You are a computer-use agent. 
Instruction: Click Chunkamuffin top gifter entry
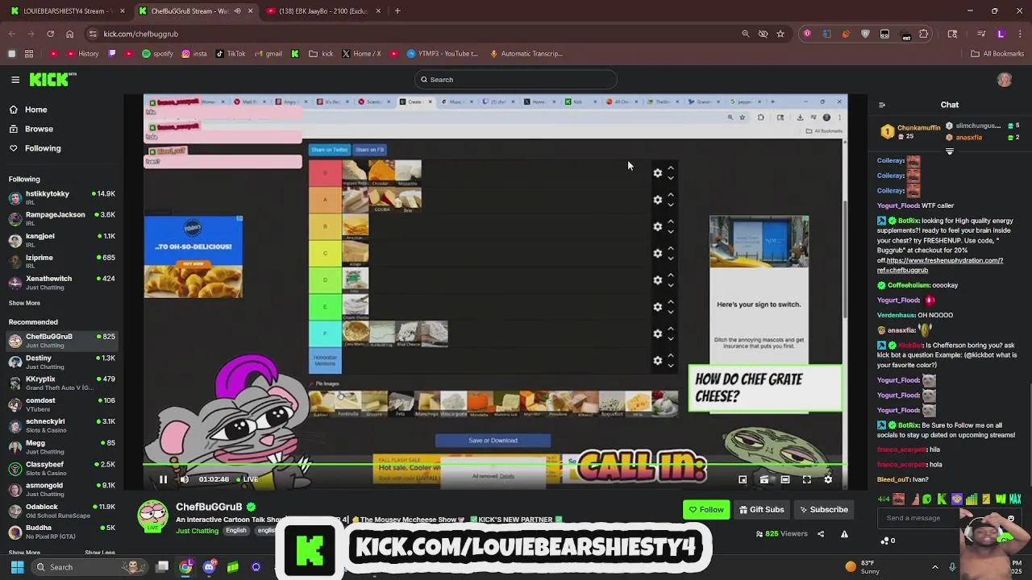click(910, 131)
